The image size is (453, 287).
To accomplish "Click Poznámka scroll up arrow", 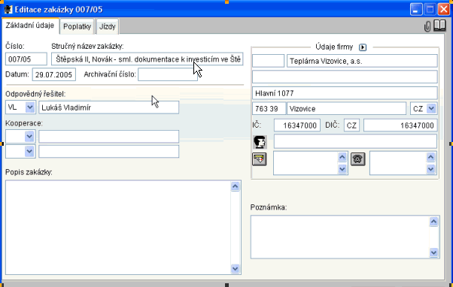I will point(433,222).
